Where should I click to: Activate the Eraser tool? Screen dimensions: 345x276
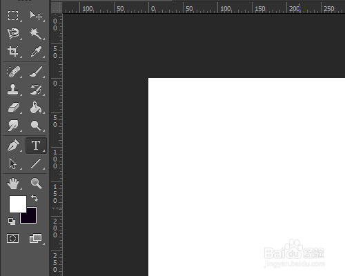(13, 108)
